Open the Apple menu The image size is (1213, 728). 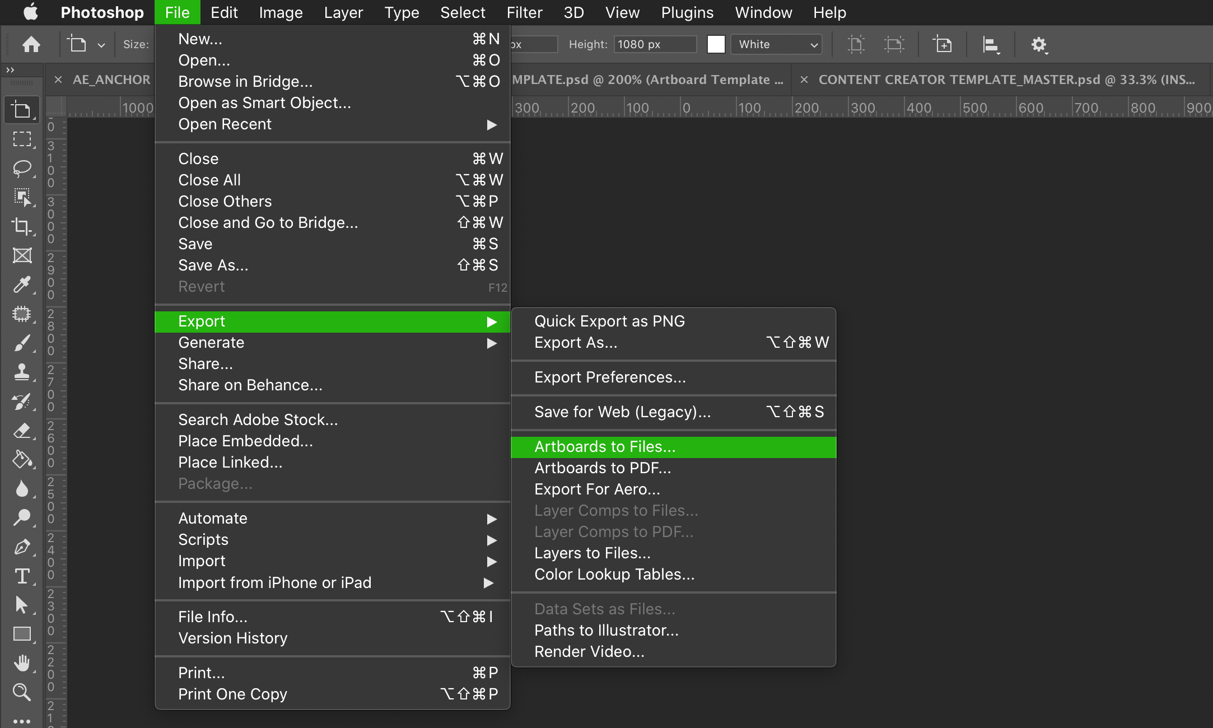(x=31, y=12)
